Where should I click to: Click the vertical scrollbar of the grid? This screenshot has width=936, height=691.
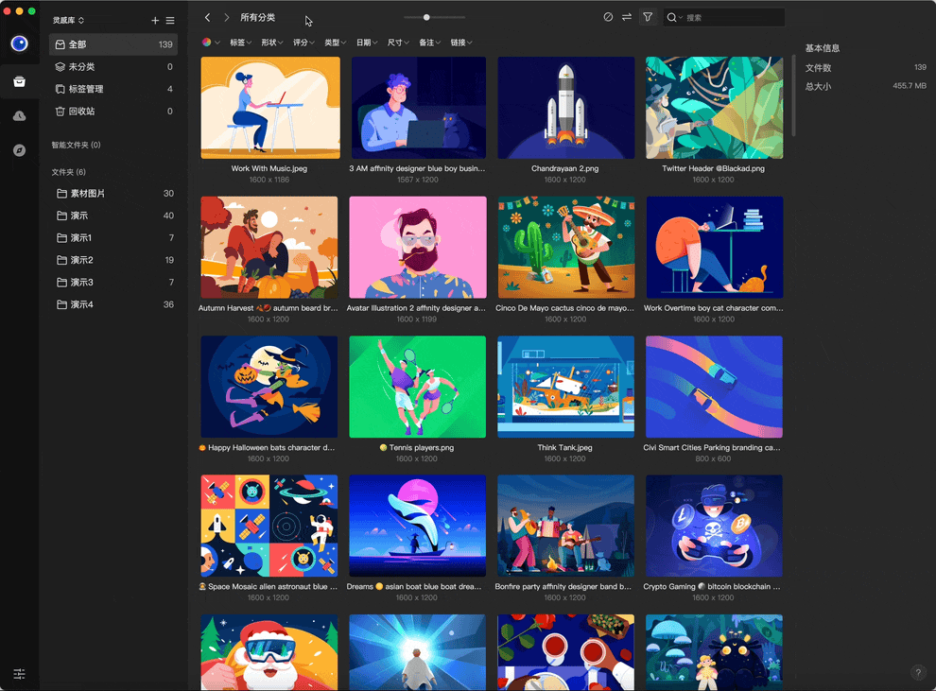pyautogui.click(x=793, y=95)
